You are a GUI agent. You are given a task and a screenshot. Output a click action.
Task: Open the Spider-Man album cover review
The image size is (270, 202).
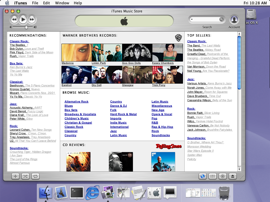[x=78, y=162]
